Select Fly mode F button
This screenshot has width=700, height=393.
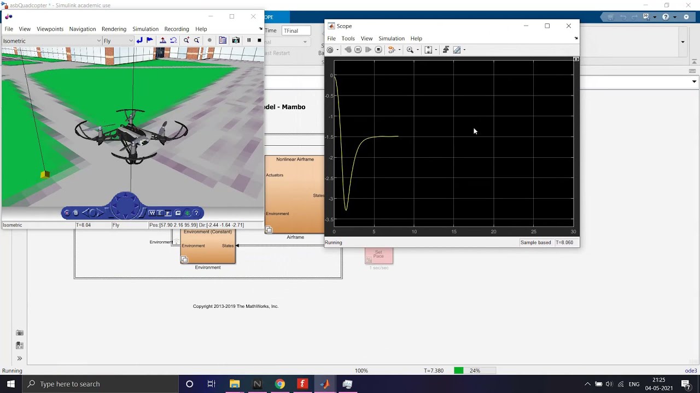[168, 213]
